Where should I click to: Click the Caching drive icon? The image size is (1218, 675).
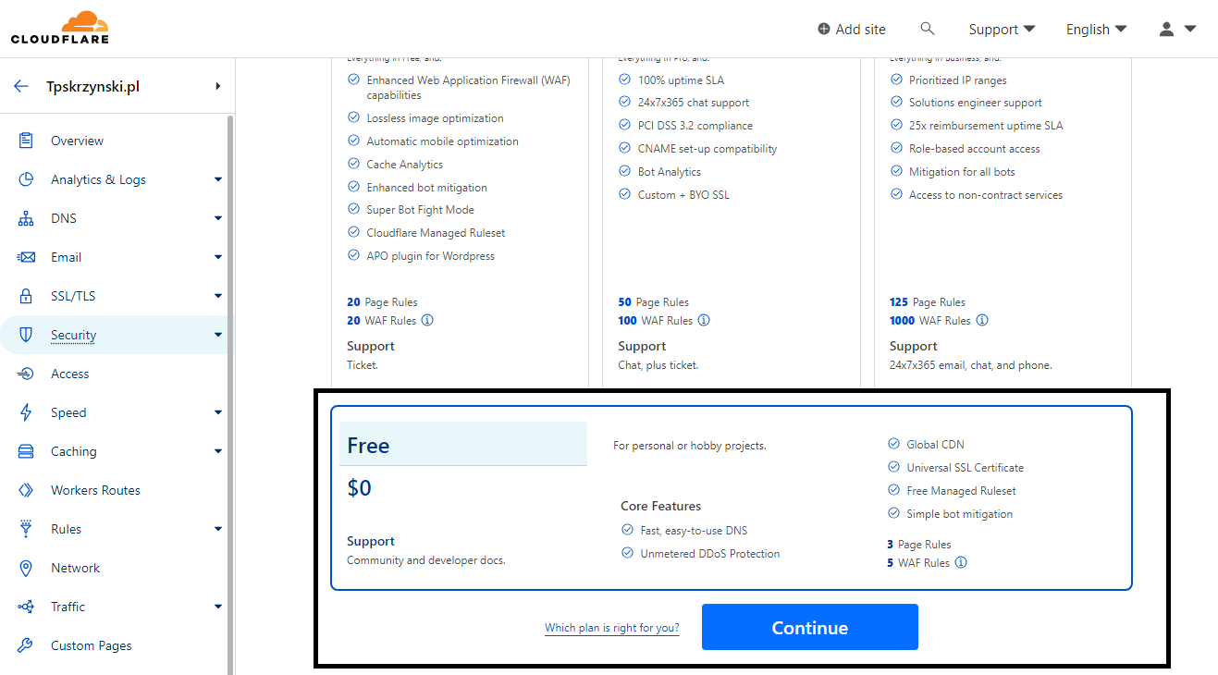tap(26, 451)
